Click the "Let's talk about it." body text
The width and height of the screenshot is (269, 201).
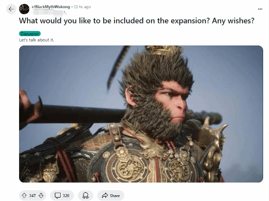(36, 40)
